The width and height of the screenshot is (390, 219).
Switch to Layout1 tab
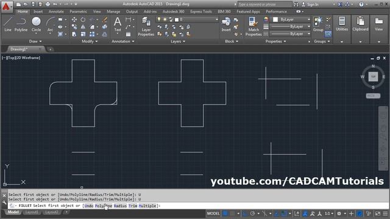32,212
